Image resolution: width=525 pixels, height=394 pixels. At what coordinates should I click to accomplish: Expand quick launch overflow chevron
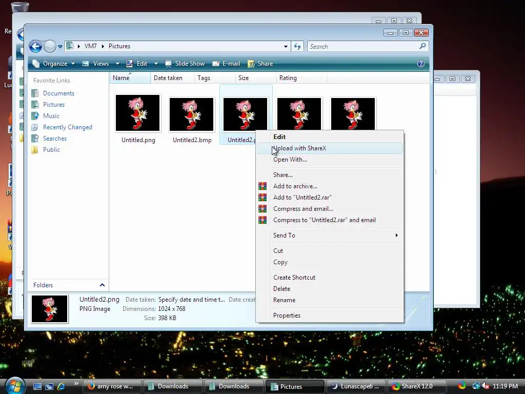click(76, 384)
